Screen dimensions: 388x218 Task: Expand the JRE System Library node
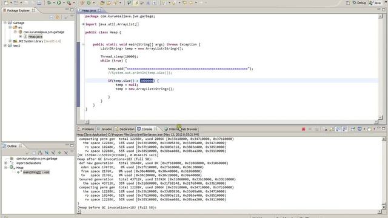[10, 41]
